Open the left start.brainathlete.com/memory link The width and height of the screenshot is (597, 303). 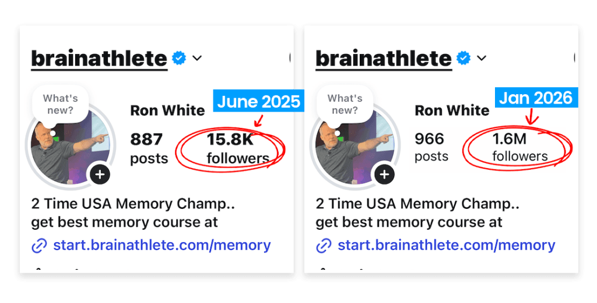pyautogui.click(x=162, y=245)
